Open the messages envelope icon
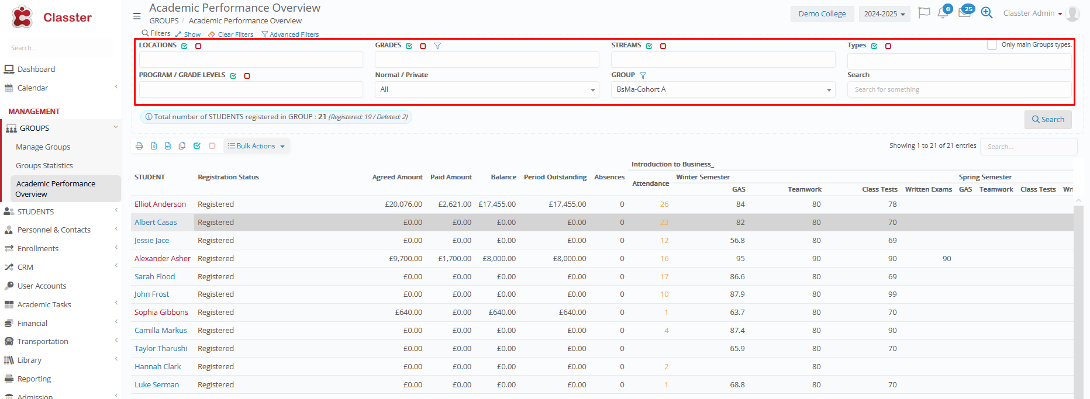 tap(964, 13)
